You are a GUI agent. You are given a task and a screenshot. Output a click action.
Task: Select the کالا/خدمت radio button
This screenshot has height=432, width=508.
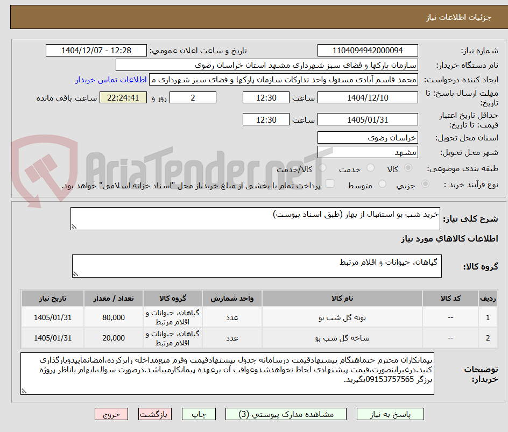tap(322, 168)
